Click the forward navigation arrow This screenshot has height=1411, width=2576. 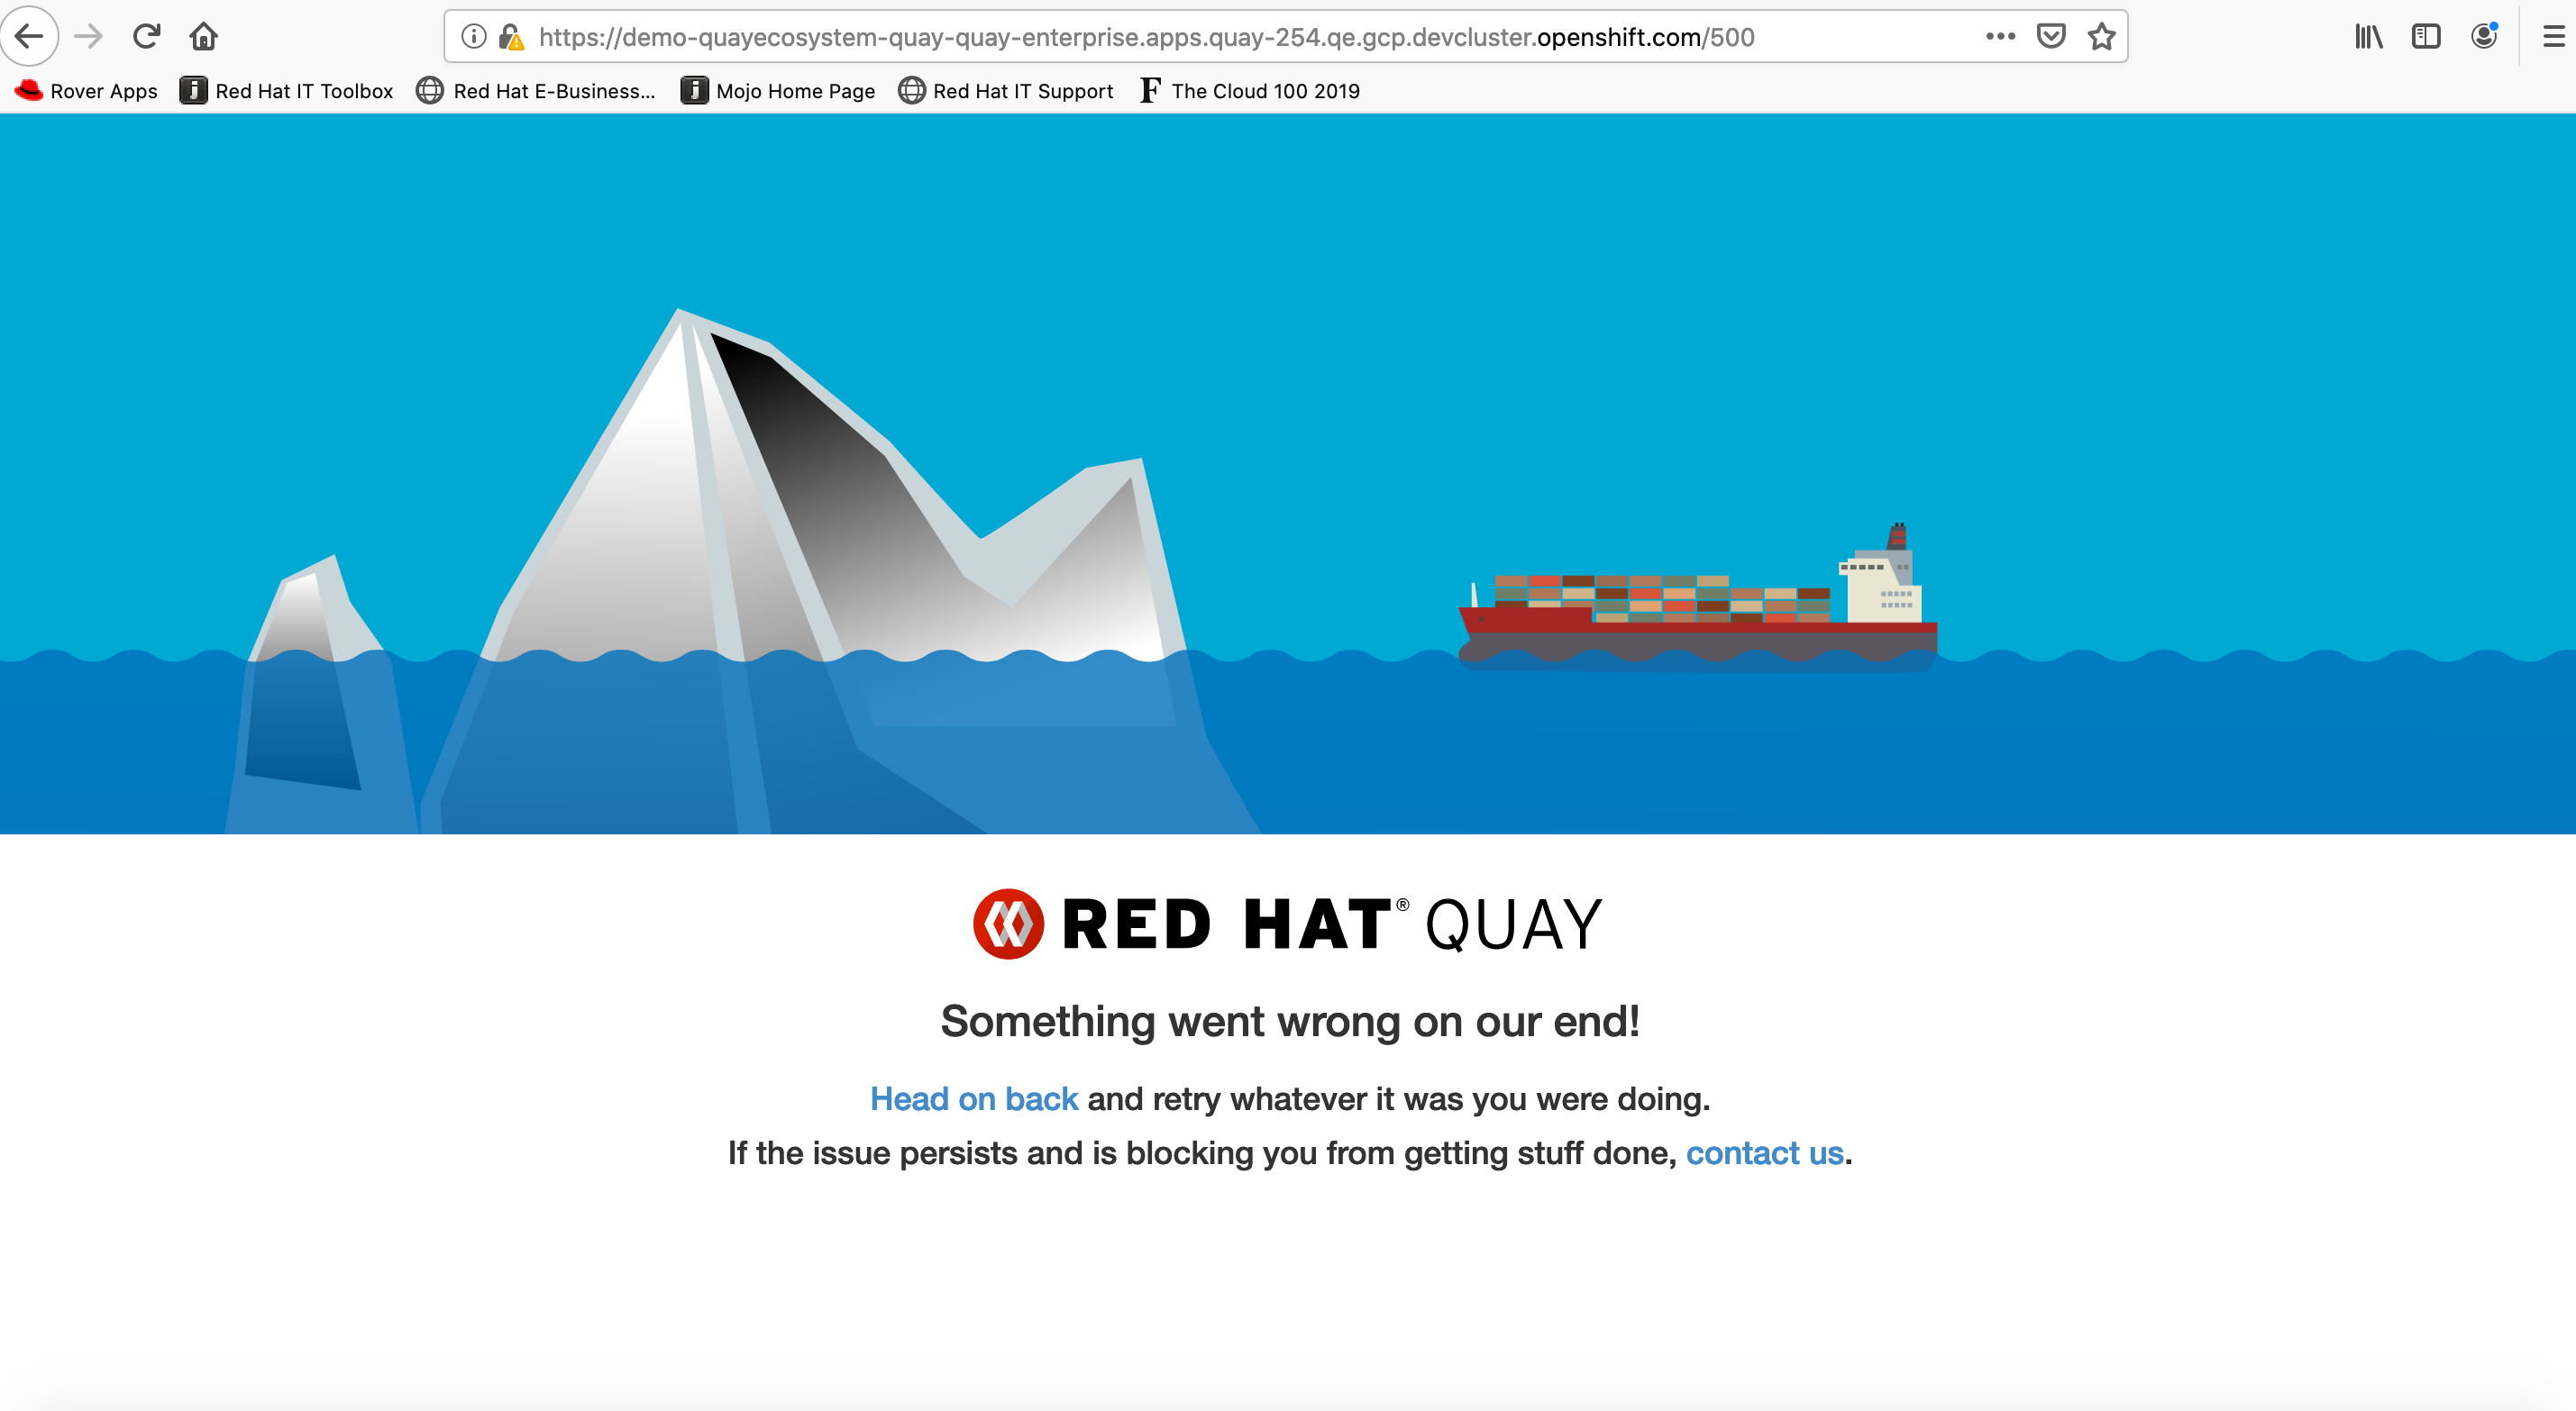tap(89, 37)
